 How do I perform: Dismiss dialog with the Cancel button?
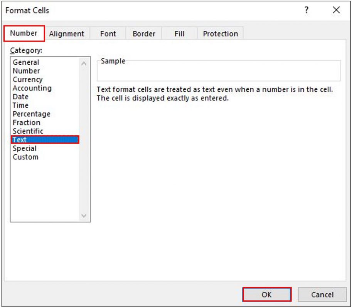click(322, 295)
